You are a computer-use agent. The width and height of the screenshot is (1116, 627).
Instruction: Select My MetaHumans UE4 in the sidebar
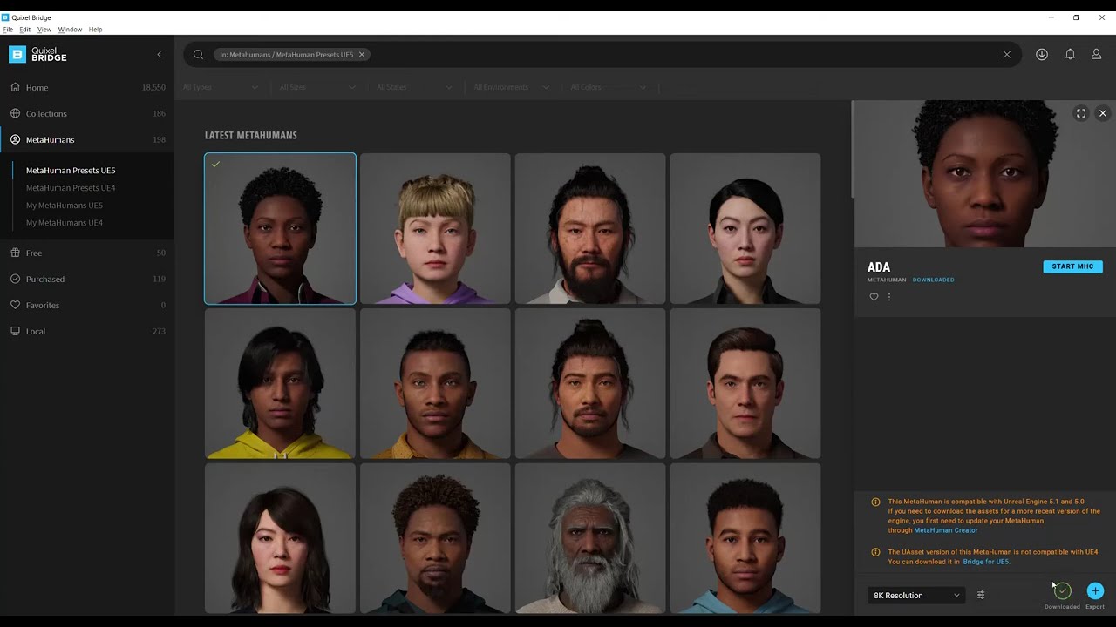65,223
